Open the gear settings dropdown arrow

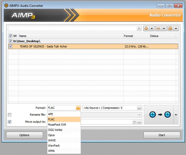pyautogui.click(x=176, y=29)
